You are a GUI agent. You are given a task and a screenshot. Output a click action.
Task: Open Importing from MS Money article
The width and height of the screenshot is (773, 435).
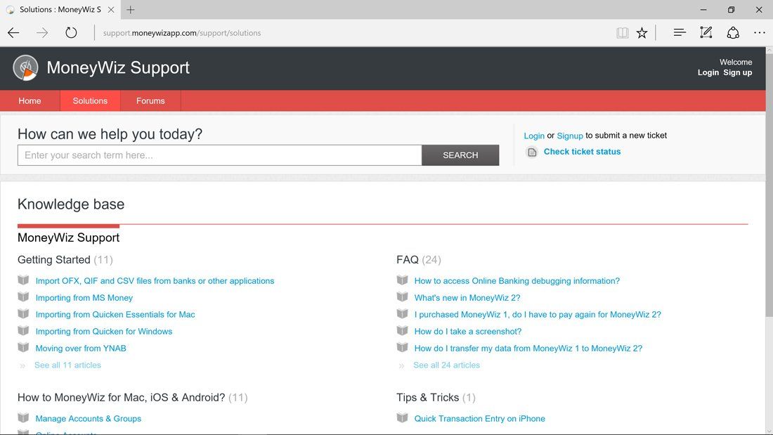[x=84, y=297]
